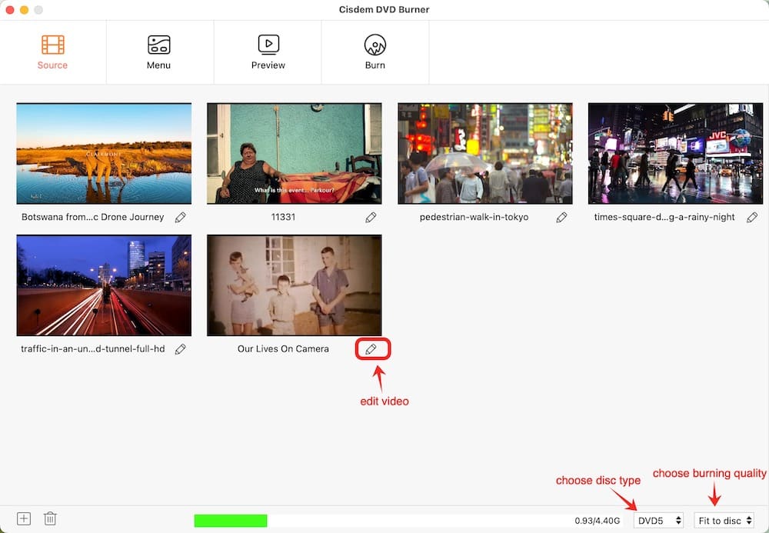The width and height of the screenshot is (769, 533).
Task: Open the DVD5 disc type dropdown
Action: (658, 520)
